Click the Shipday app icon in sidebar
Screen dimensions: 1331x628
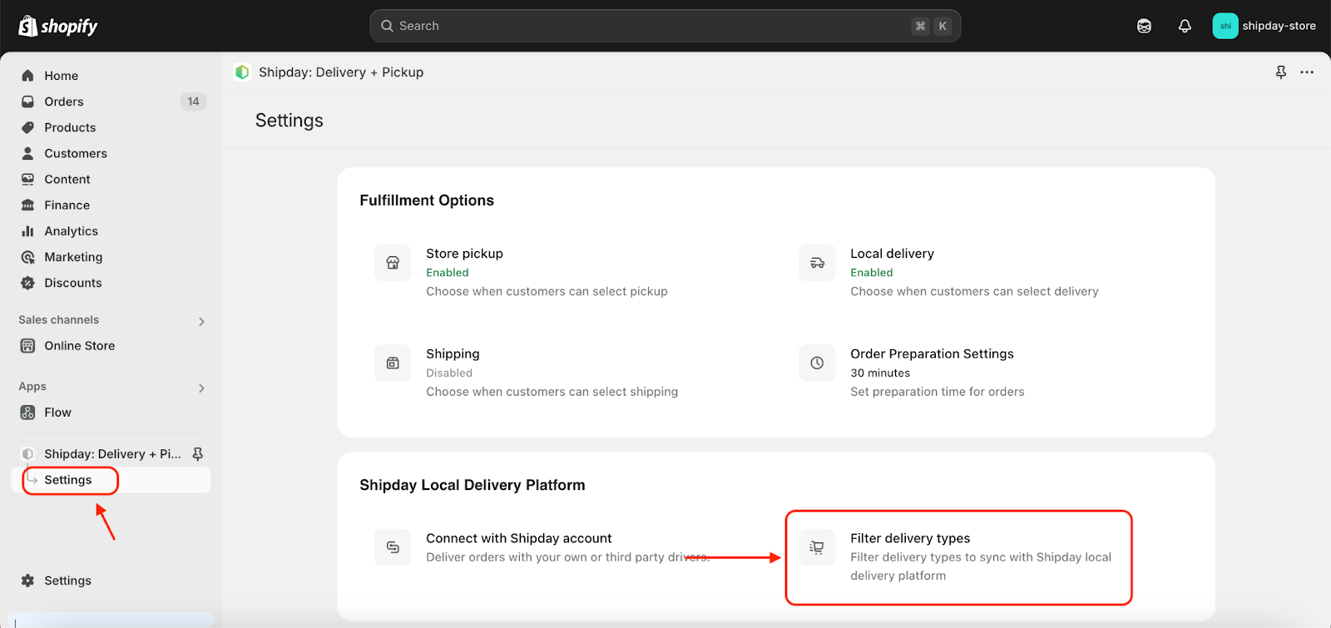click(27, 454)
